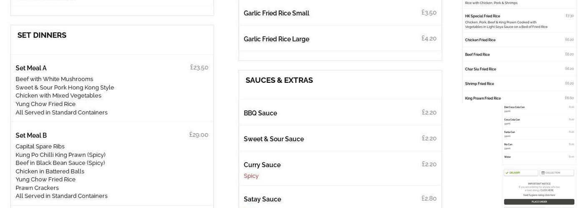Open the food hygiene rating link
Viewport: 584px width, 208px height.
(539, 195)
